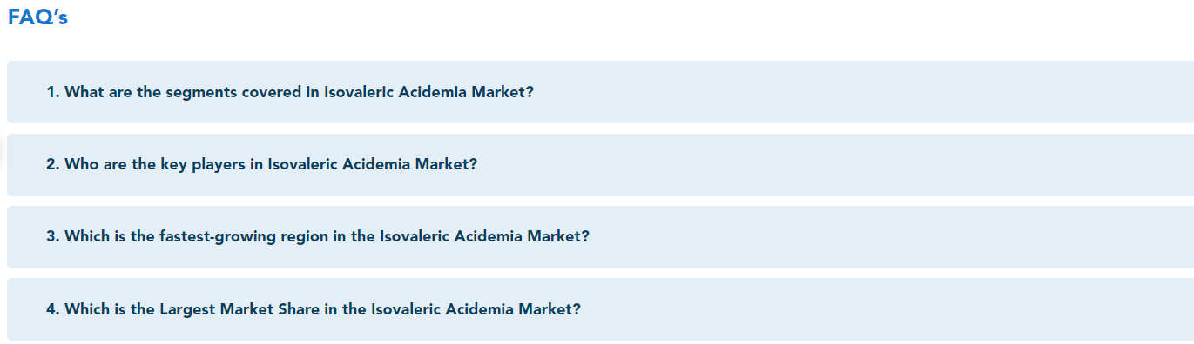Viewport: 1194px width, 344px height.
Task: Toggle the second FAQ accordion panel
Action: [600, 164]
